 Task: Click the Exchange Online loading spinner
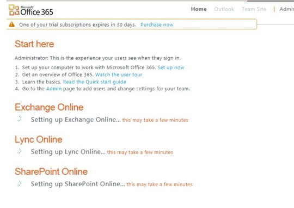[20, 119]
